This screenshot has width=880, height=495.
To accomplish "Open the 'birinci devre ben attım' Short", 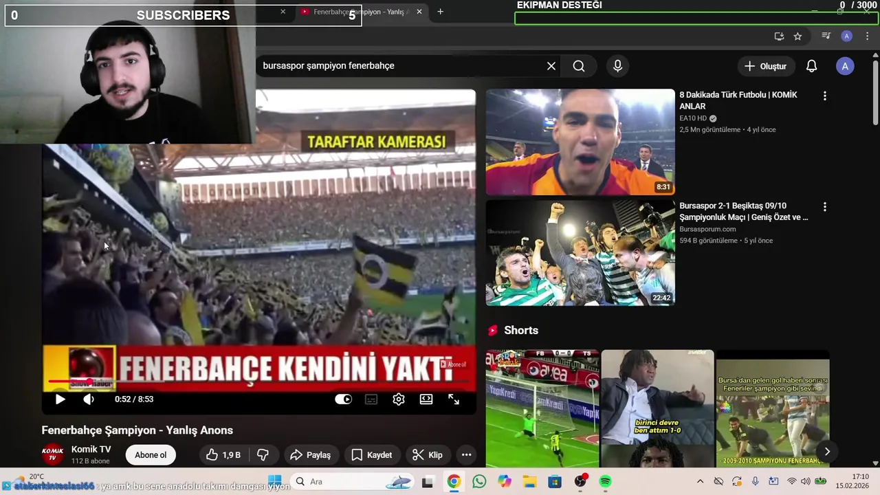I will (657, 408).
